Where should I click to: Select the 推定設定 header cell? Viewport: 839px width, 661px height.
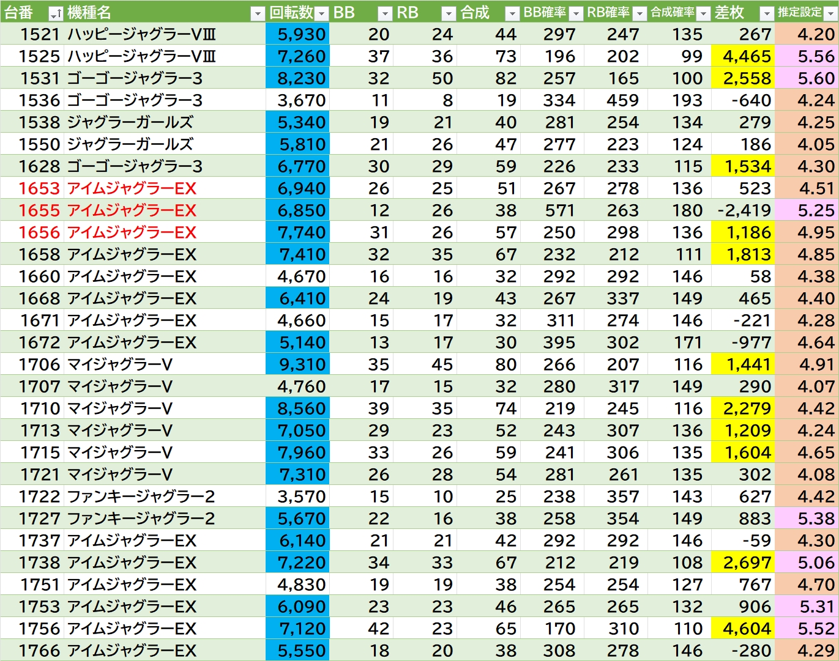pyautogui.click(x=807, y=12)
